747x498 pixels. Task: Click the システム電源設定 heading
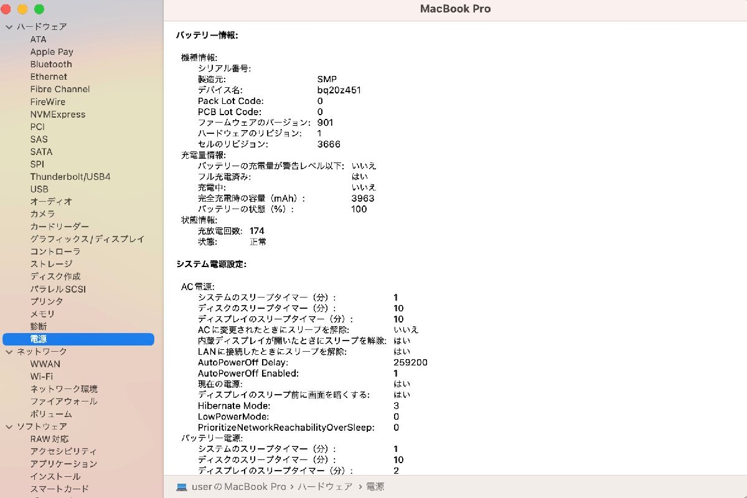coord(211,264)
